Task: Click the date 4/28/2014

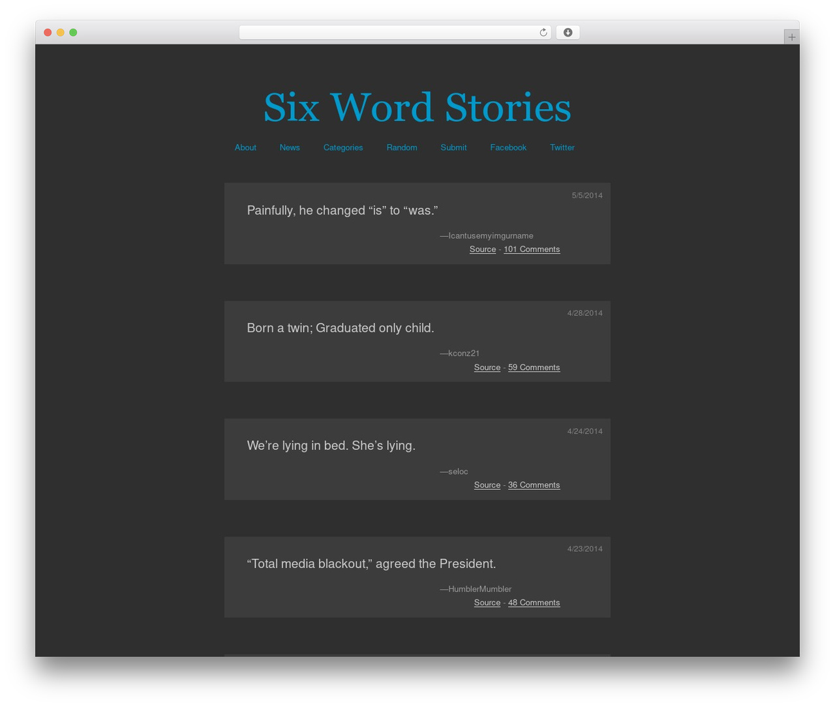Action: coord(584,313)
